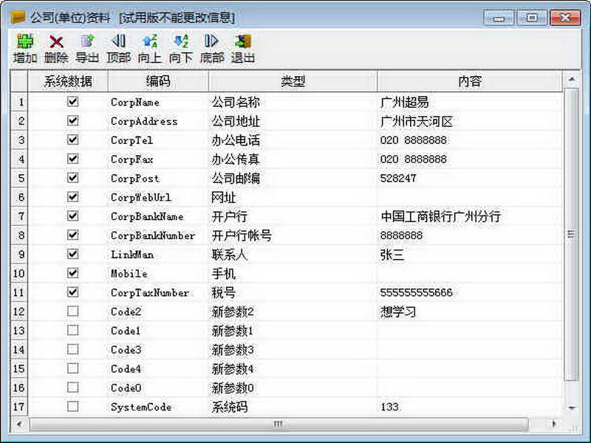Select the 内容 cell for CorpWebUrl
The width and height of the screenshot is (591, 443).
tap(469, 197)
